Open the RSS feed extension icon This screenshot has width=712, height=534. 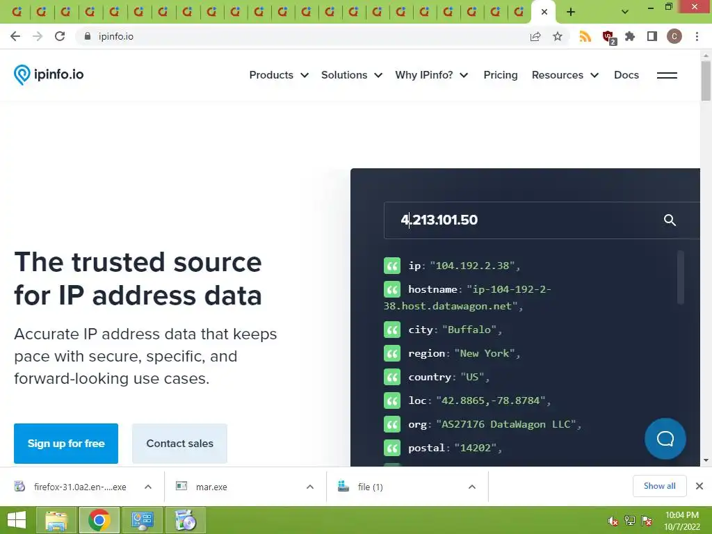585,36
